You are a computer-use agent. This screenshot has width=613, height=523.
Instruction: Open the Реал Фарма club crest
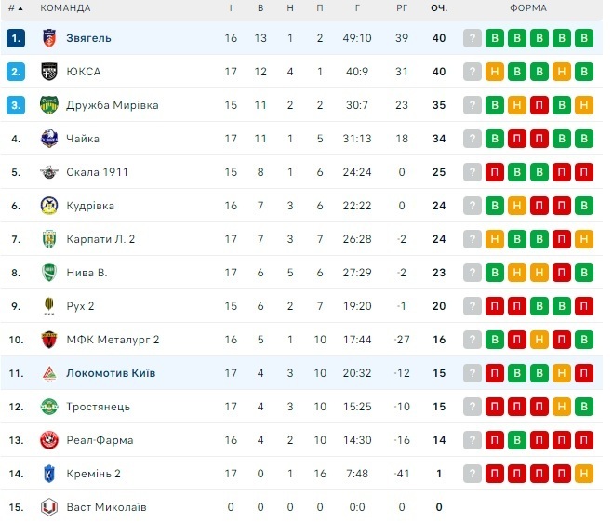coord(50,440)
